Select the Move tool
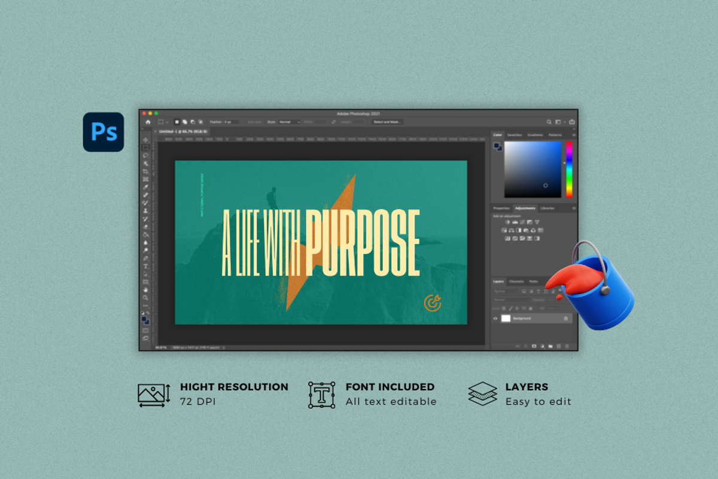 [145, 140]
